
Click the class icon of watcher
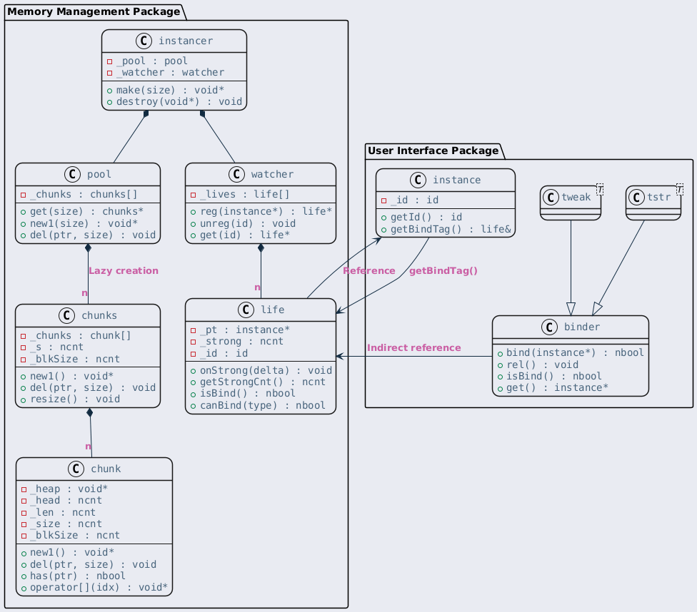tap(236, 174)
